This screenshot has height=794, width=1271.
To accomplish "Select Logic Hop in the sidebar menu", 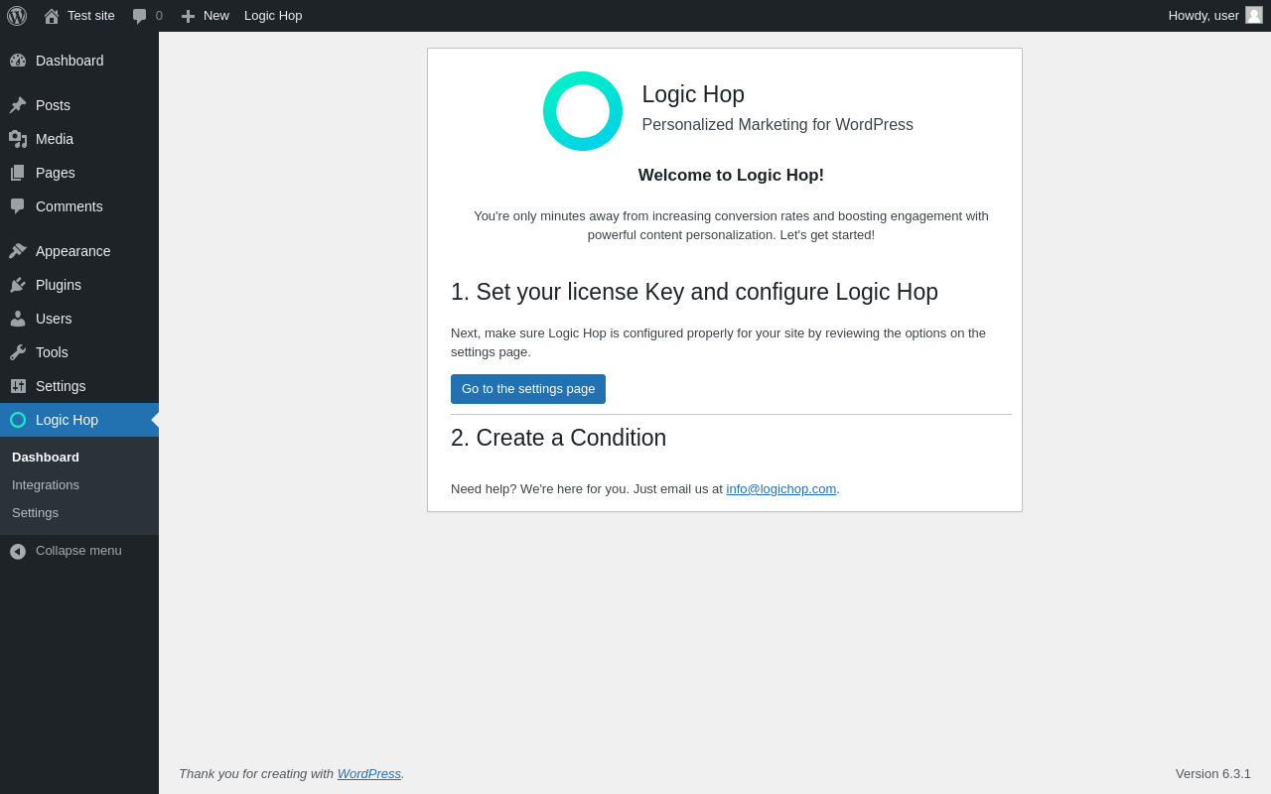I will [x=79, y=420].
